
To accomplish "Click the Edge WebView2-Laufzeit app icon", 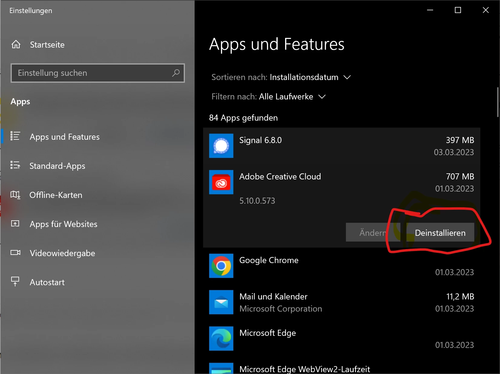I will pyautogui.click(x=221, y=368).
